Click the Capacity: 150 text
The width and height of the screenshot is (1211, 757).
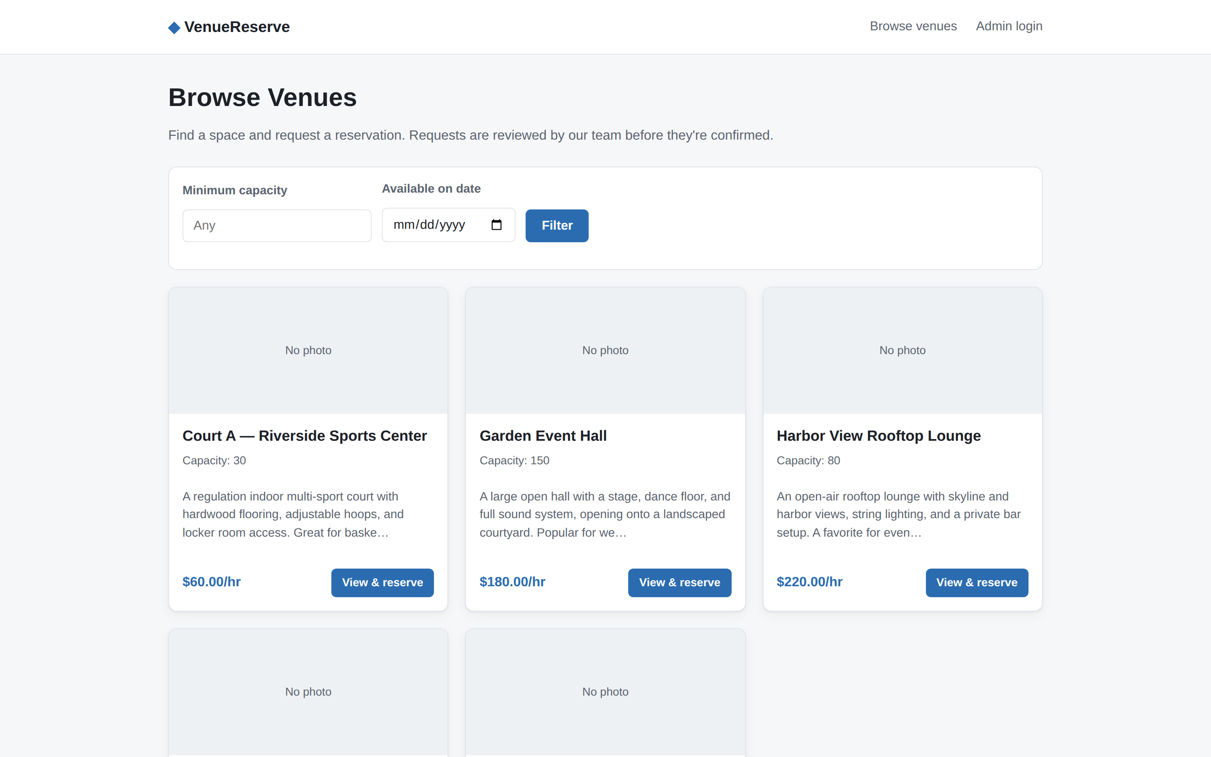[514, 461]
